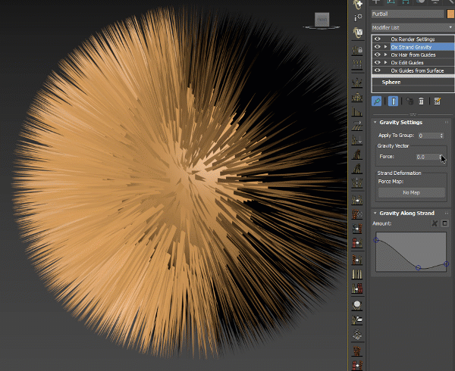Open the Modifier List dropdown
The image size is (455, 371).
[412, 26]
